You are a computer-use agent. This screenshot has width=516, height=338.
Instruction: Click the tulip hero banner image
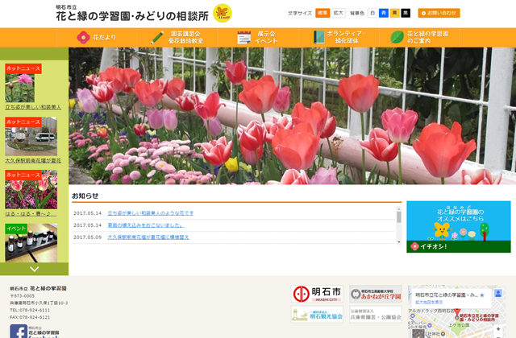(x=292, y=116)
